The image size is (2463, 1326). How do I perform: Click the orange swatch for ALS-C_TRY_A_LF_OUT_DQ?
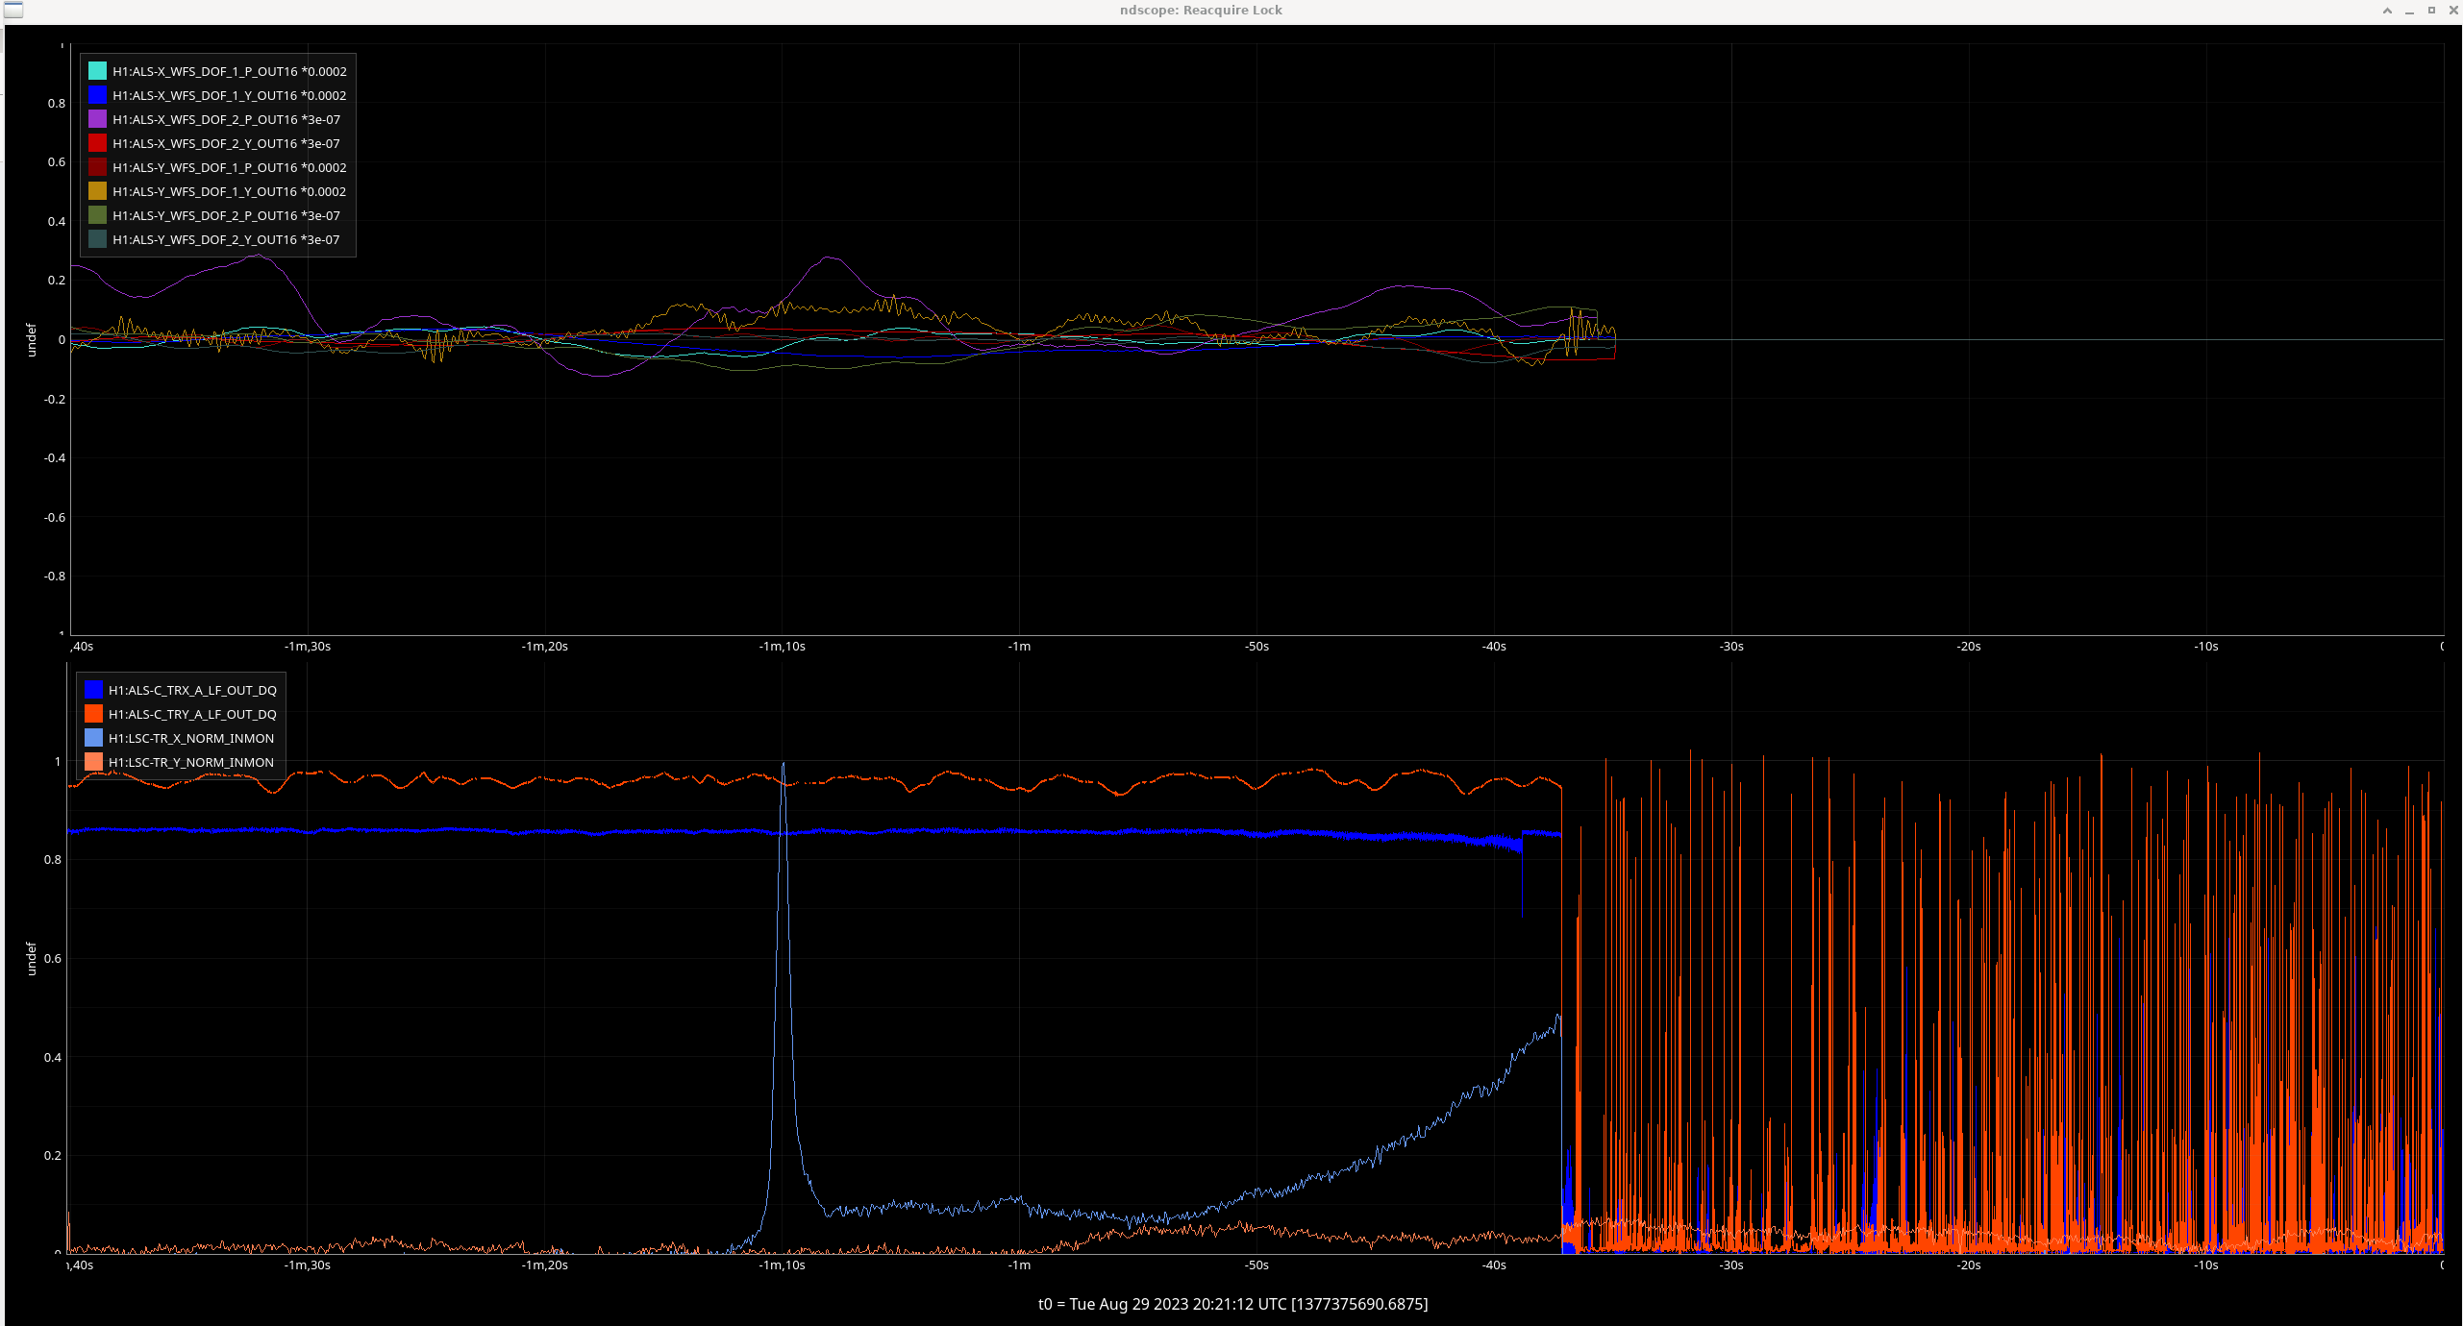[x=93, y=714]
